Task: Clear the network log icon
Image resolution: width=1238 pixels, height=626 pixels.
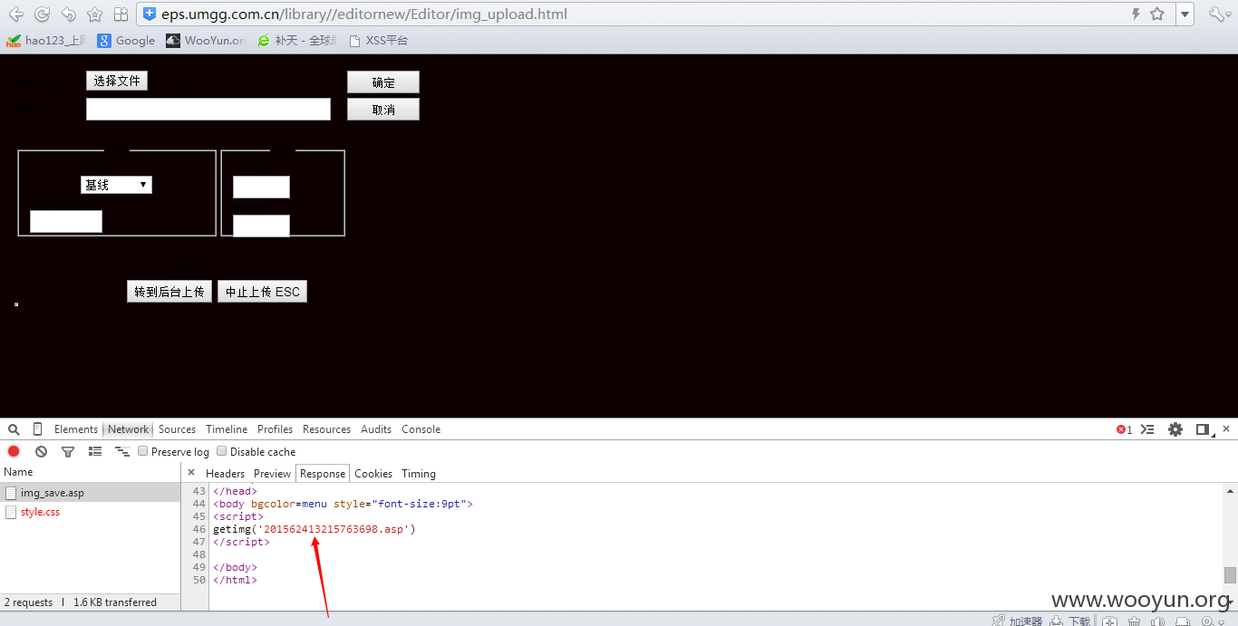Action: (x=41, y=451)
